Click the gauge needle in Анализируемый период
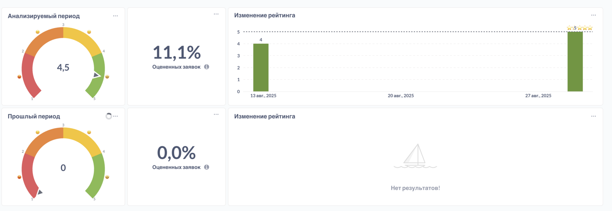612x211 pixels. coord(96,75)
